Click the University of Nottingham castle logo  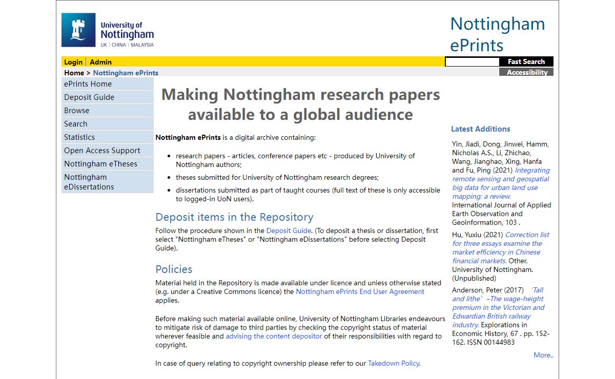(108, 31)
